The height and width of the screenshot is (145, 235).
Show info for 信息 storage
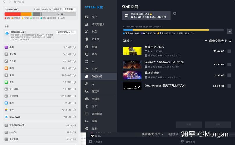74,82
